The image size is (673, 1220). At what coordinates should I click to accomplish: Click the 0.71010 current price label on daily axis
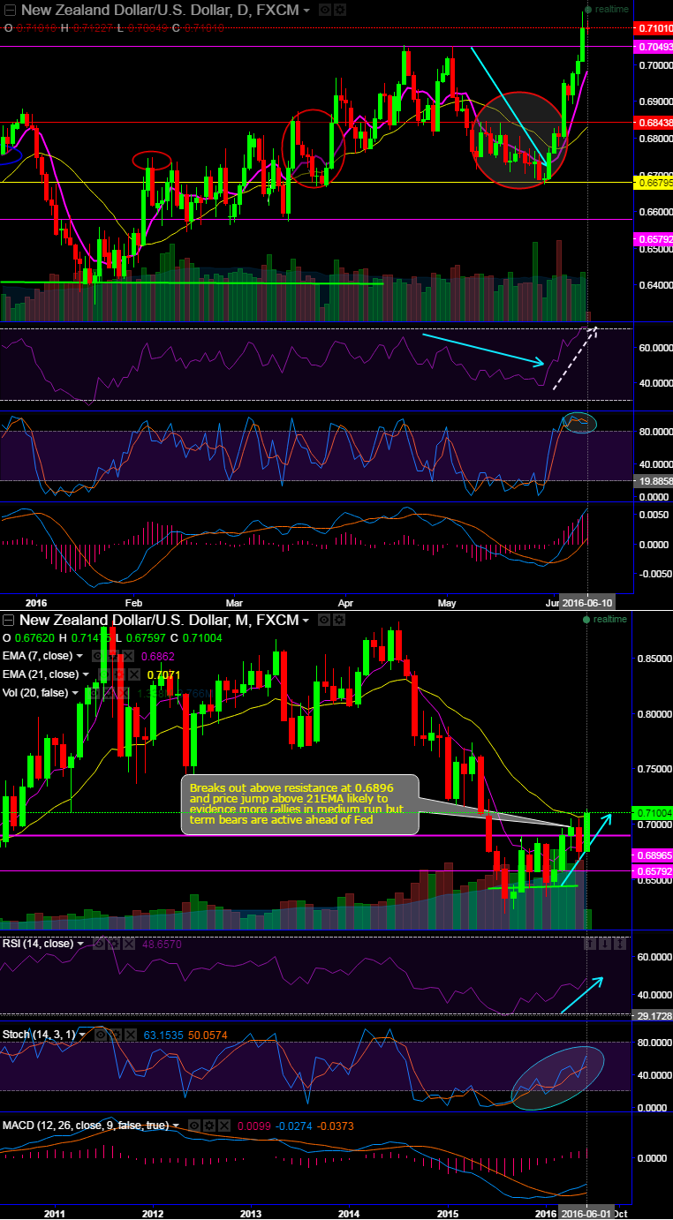(x=654, y=28)
